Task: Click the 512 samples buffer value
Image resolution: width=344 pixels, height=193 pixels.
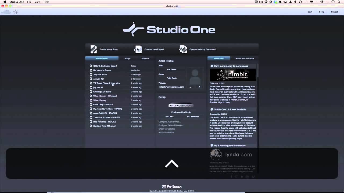Action: coord(193,117)
